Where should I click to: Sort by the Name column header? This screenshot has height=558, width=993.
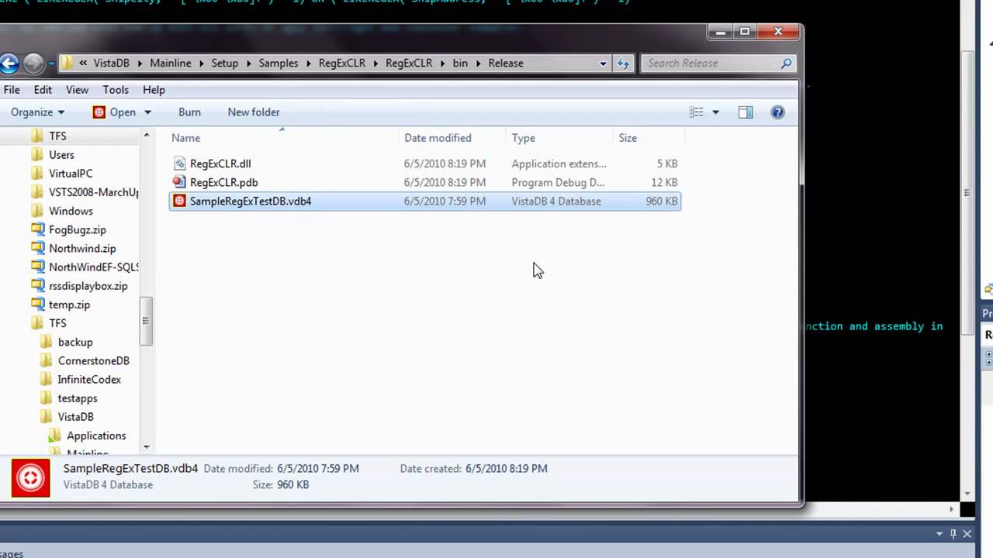pos(284,138)
